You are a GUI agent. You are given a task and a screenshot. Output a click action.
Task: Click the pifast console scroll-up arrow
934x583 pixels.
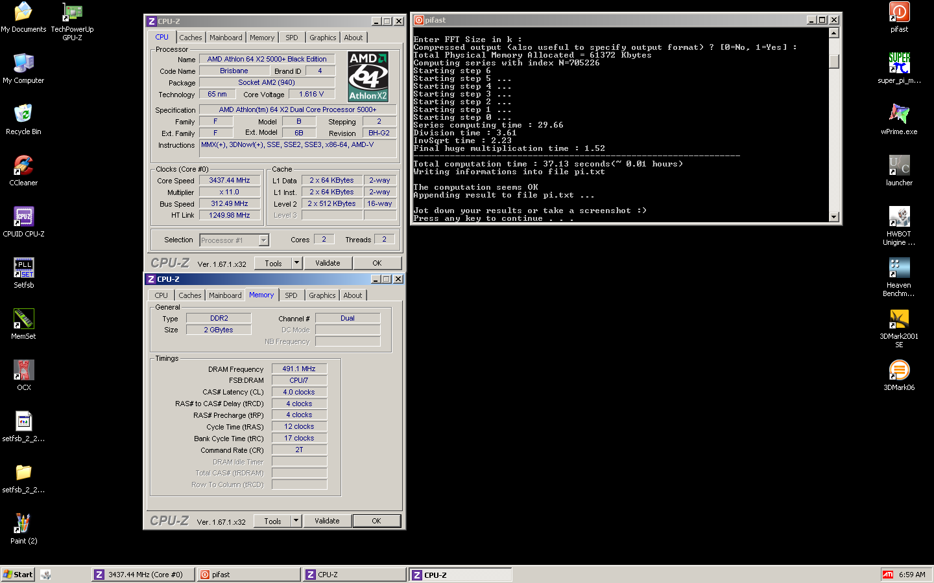[834, 33]
